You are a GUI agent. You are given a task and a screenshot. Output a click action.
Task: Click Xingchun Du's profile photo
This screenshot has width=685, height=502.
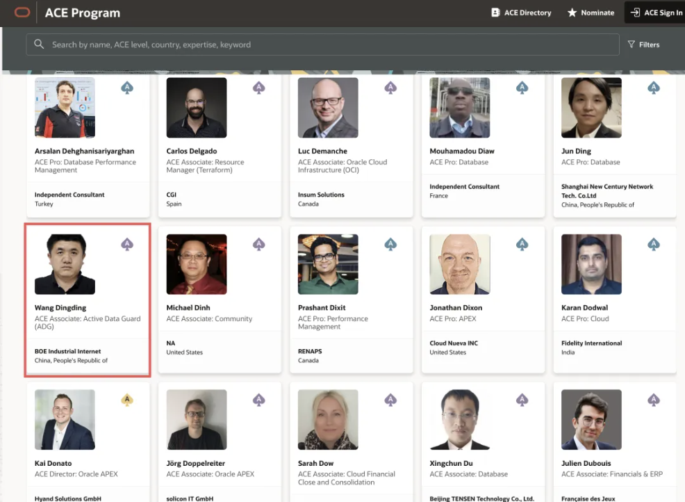460,419
